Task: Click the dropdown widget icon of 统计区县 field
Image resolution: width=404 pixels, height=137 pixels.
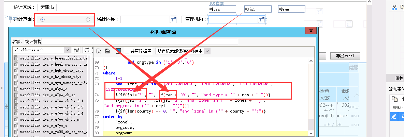Action: coord(174,19)
